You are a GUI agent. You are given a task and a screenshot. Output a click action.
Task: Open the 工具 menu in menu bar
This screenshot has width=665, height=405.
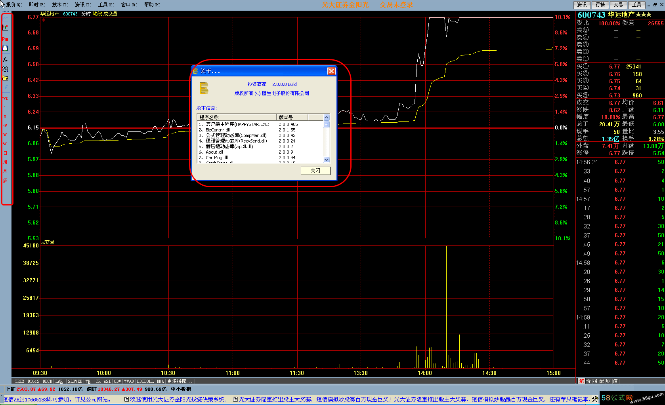106,5
